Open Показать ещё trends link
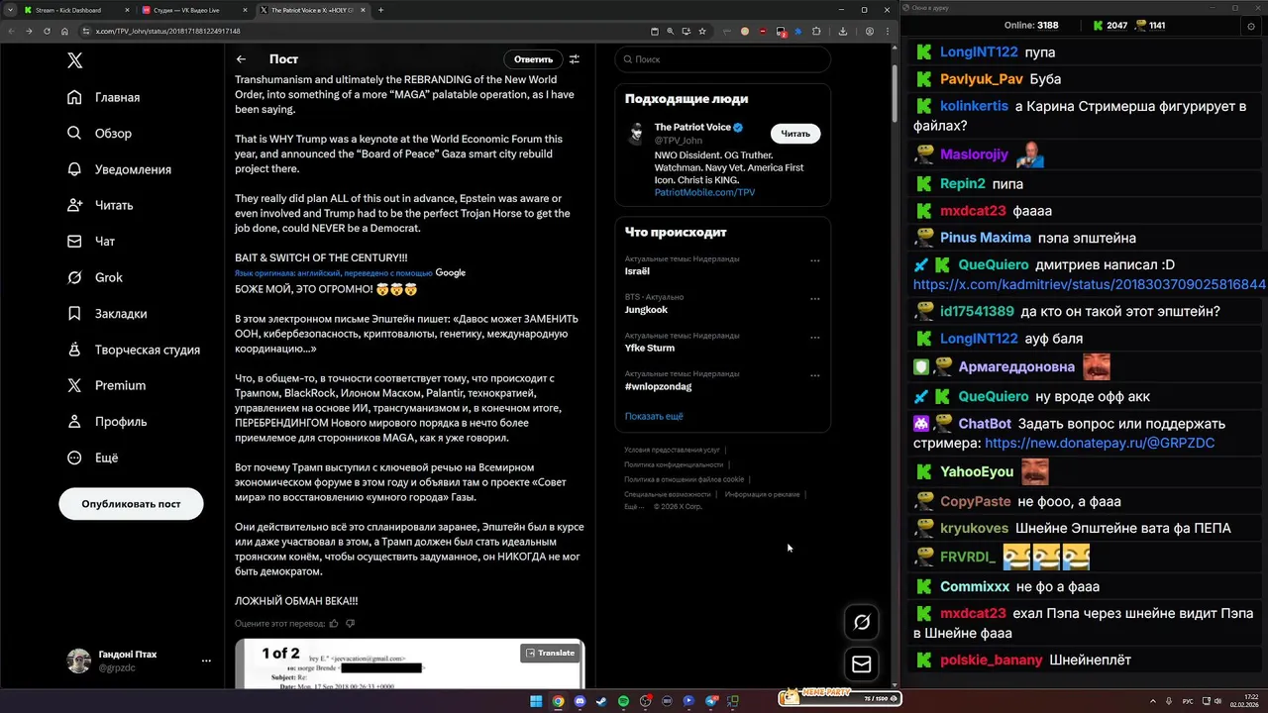 tap(654, 416)
